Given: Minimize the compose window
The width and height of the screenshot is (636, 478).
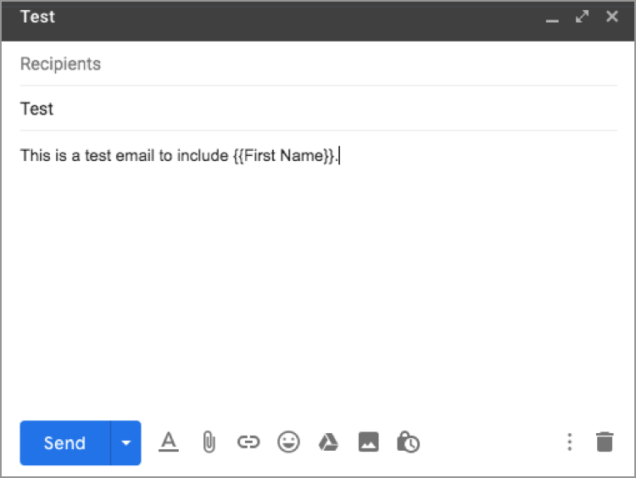Looking at the screenshot, I should tap(552, 18).
